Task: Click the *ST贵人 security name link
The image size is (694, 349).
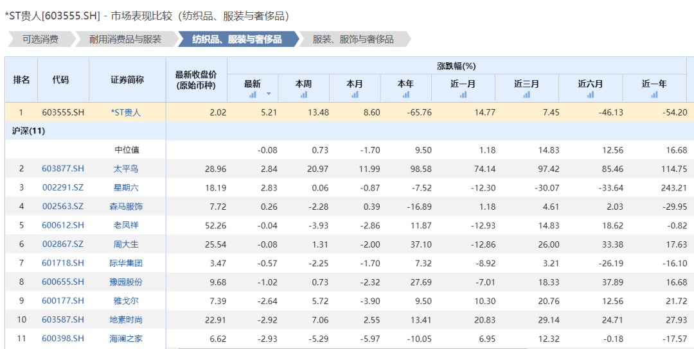Action: 126,113
